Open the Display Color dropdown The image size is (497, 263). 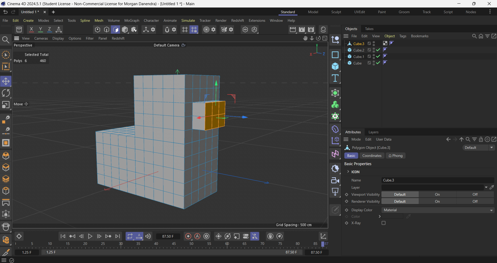(438, 210)
